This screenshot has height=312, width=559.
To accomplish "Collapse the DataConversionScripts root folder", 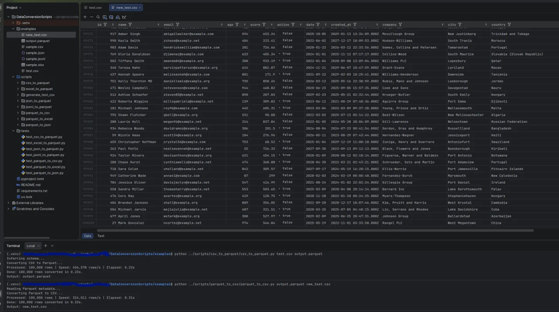I will tap(8, 17).
